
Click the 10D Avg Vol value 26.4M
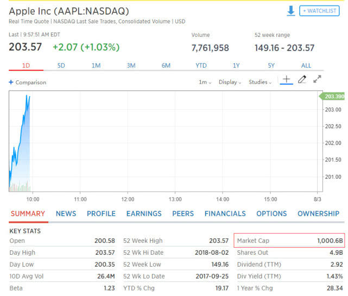tap(106, 276)
